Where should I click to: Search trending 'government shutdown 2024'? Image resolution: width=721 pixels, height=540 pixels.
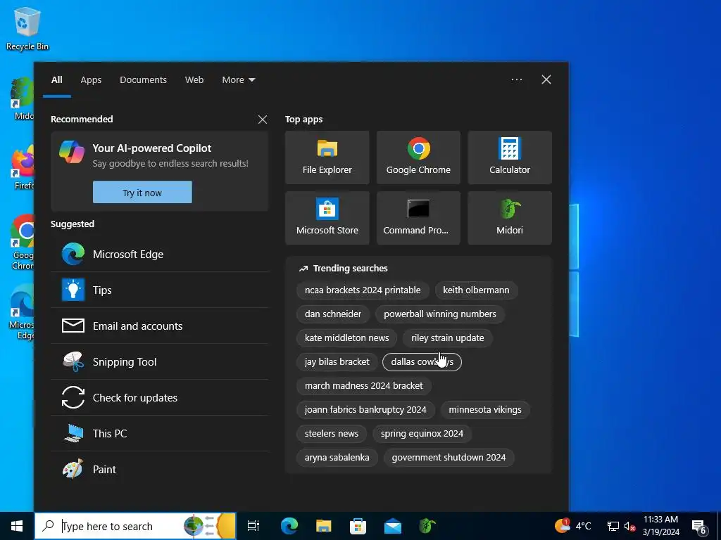point(449,457)
